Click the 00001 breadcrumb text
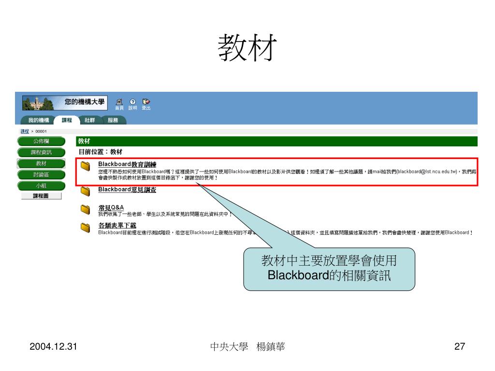The image size is (495, 371). pyautogui.click(x=41, y=131)
